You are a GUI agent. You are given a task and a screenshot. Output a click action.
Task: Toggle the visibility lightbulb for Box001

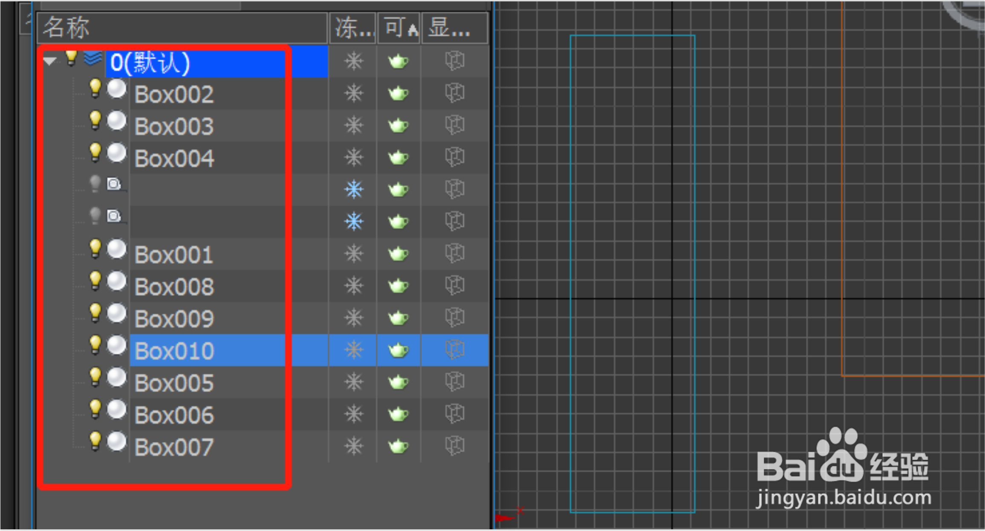coord(95,248)
